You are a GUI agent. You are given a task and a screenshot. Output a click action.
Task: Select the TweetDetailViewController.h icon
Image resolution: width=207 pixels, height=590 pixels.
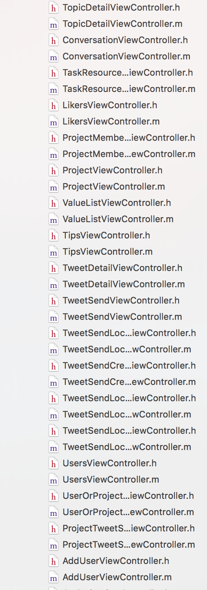click(53, 268)
